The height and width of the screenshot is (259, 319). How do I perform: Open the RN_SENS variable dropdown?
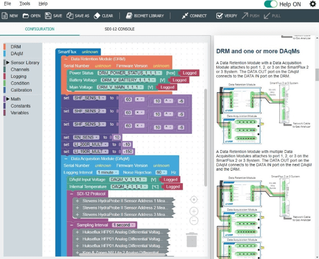coord(86,138)
